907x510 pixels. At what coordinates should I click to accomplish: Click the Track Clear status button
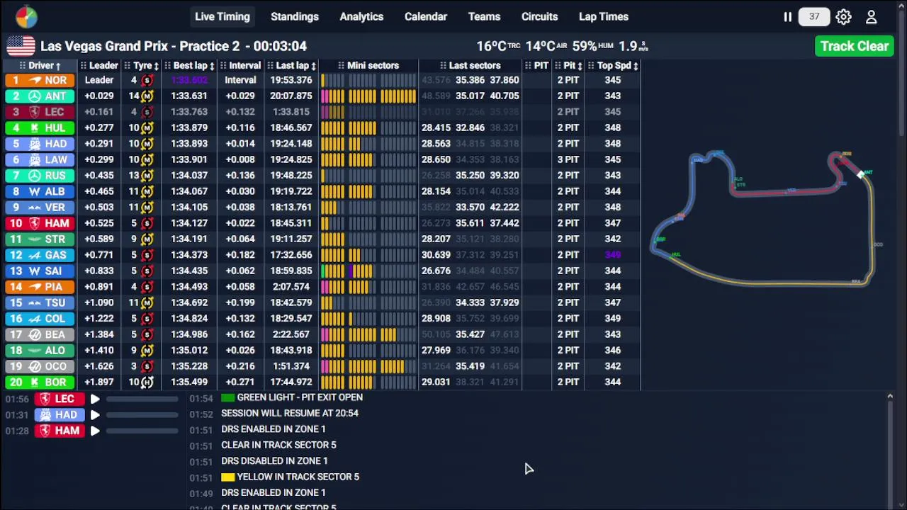pyautogui.click(x=855, y=46)
